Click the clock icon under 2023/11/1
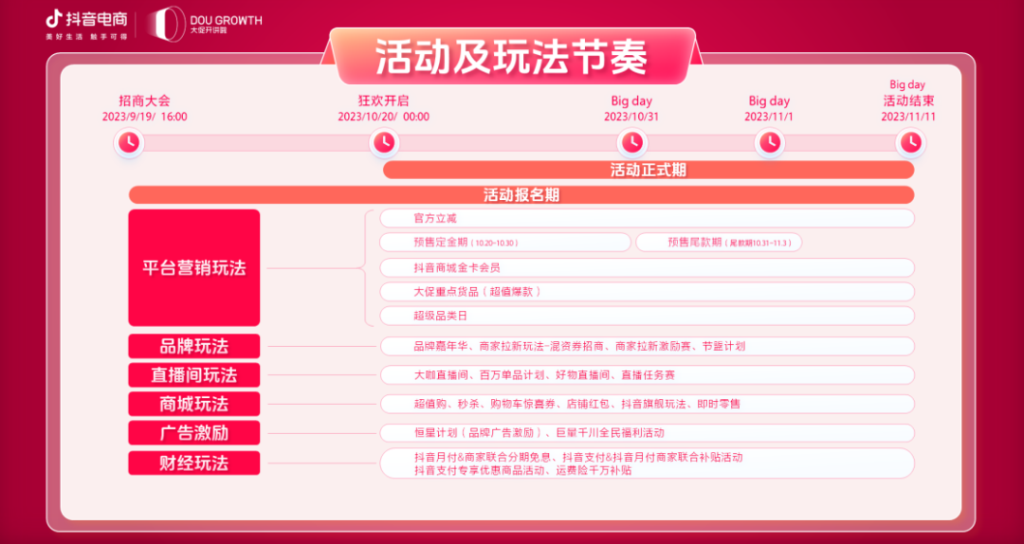Image resolution: width=1024 pixels, height=544 pixels. point(770,142)
